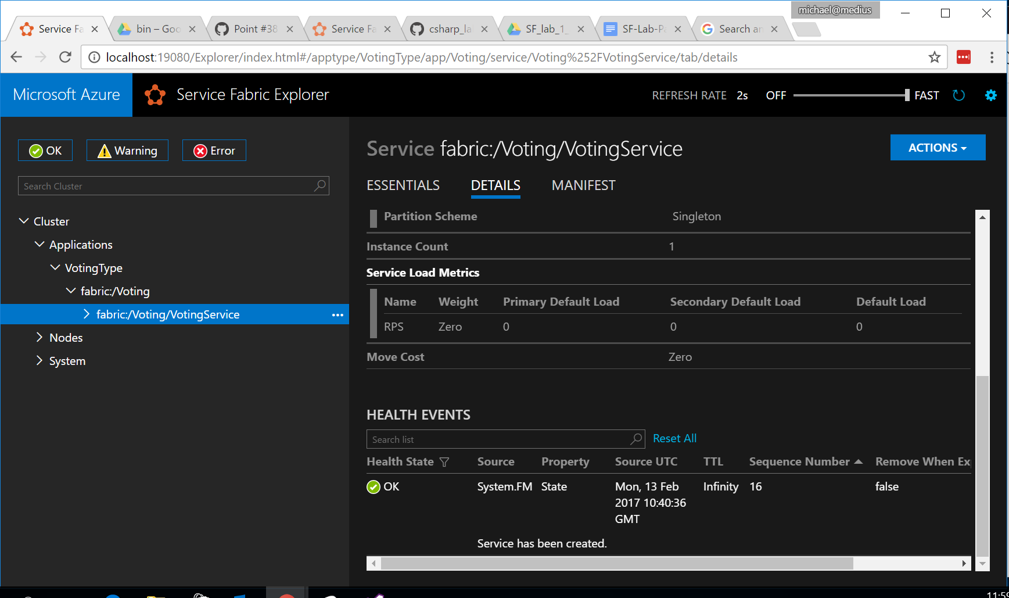Go back with the browser back arrow
1009x598 pixels.
(x=16, y=57)
